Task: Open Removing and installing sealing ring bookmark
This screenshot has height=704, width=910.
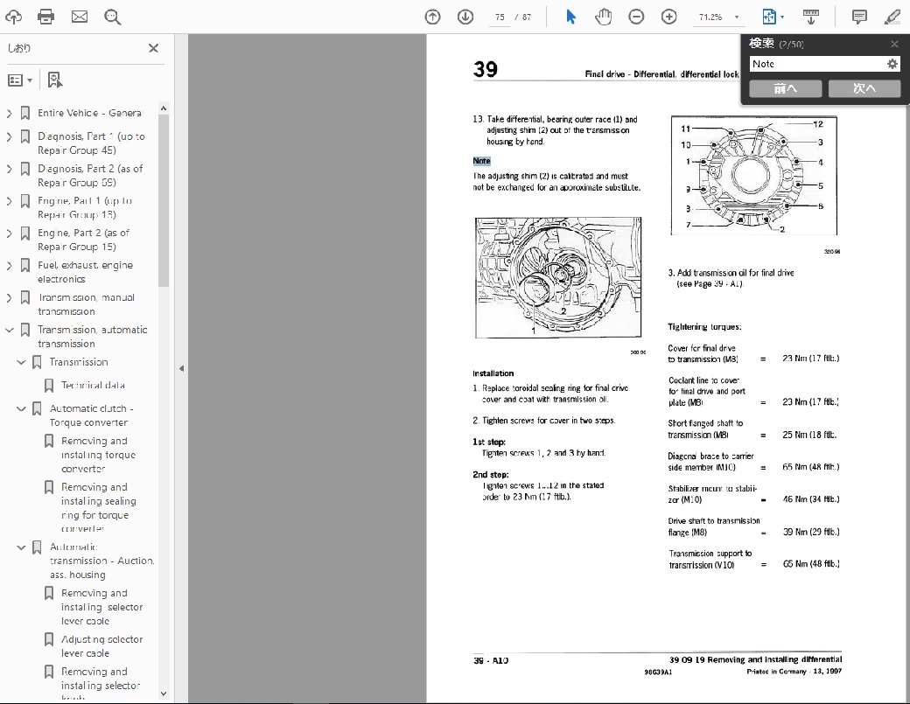Action: 99,508
